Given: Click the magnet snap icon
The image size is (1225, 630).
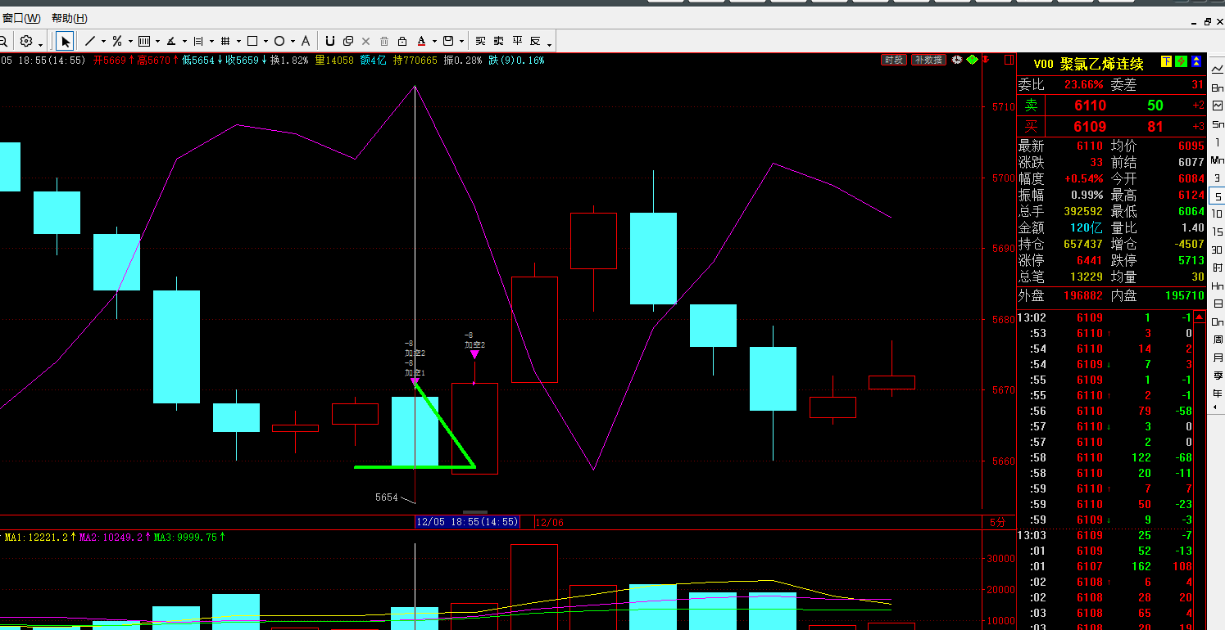Looking at the screenshot, I should (330, 41).
